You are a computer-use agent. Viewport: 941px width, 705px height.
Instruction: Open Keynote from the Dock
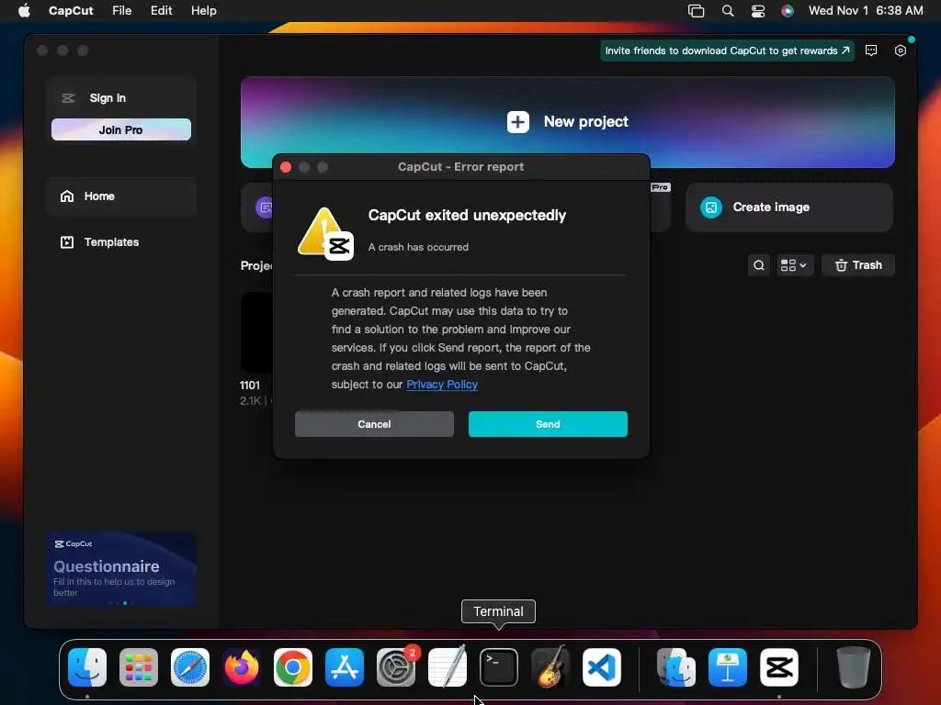pyautogui.click(x=728, y=667)
